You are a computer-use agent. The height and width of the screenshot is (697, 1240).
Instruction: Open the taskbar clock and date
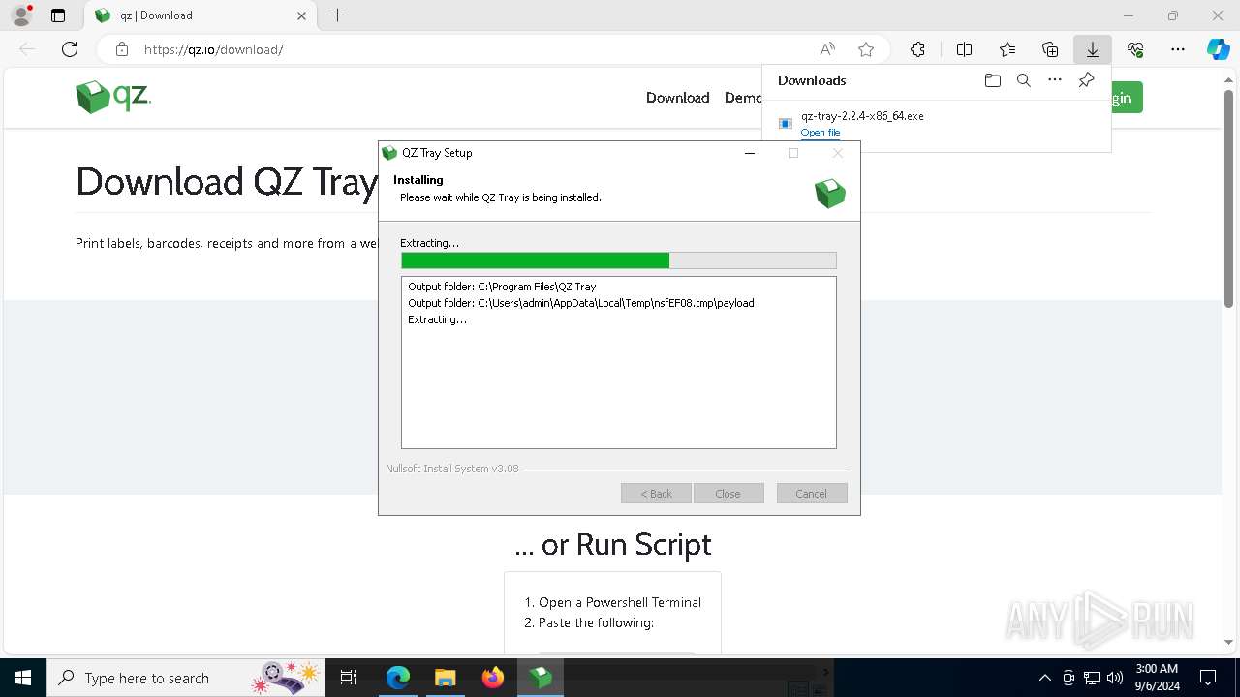1157,678
